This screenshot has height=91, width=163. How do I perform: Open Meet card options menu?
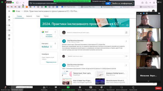click(x=55, y=32)
